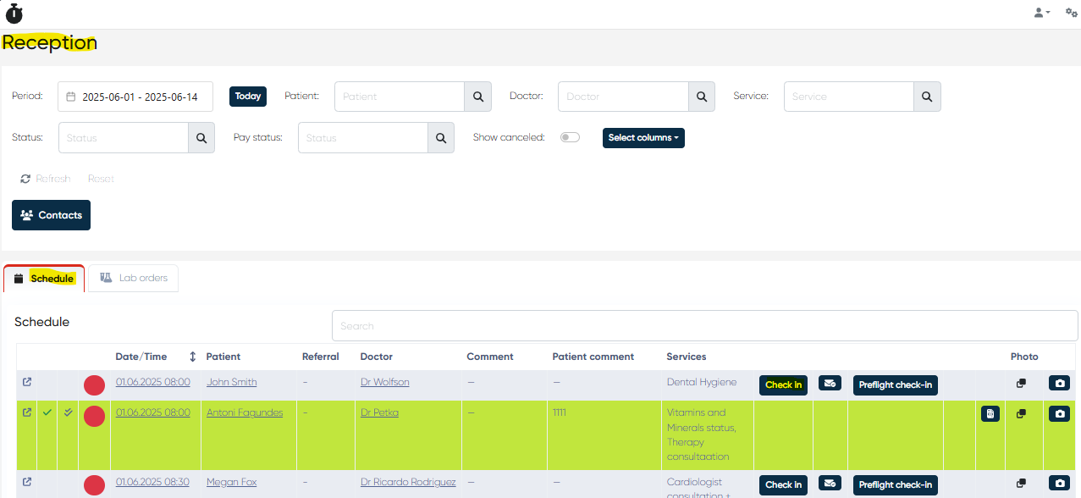Click the envelope icon in John Smith's row
This screenshot has width=1081, height=498.
pyautogui.click(x=830, y=384)
